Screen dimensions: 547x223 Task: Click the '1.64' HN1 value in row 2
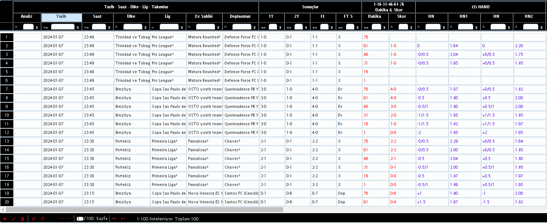tap(454, 46)
